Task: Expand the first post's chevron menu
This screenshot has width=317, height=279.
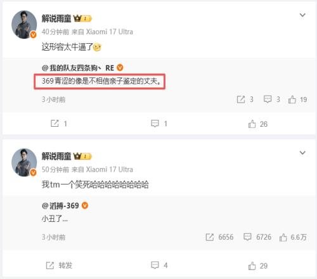Action: (x=302, y=15)
